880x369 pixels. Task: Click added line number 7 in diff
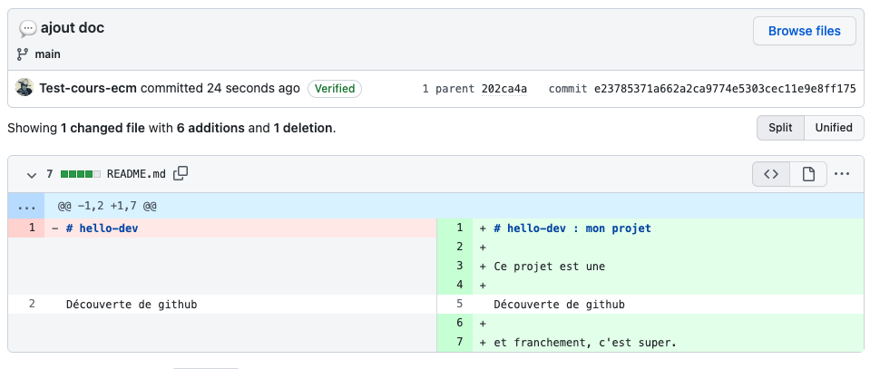(x=460, y=342)
